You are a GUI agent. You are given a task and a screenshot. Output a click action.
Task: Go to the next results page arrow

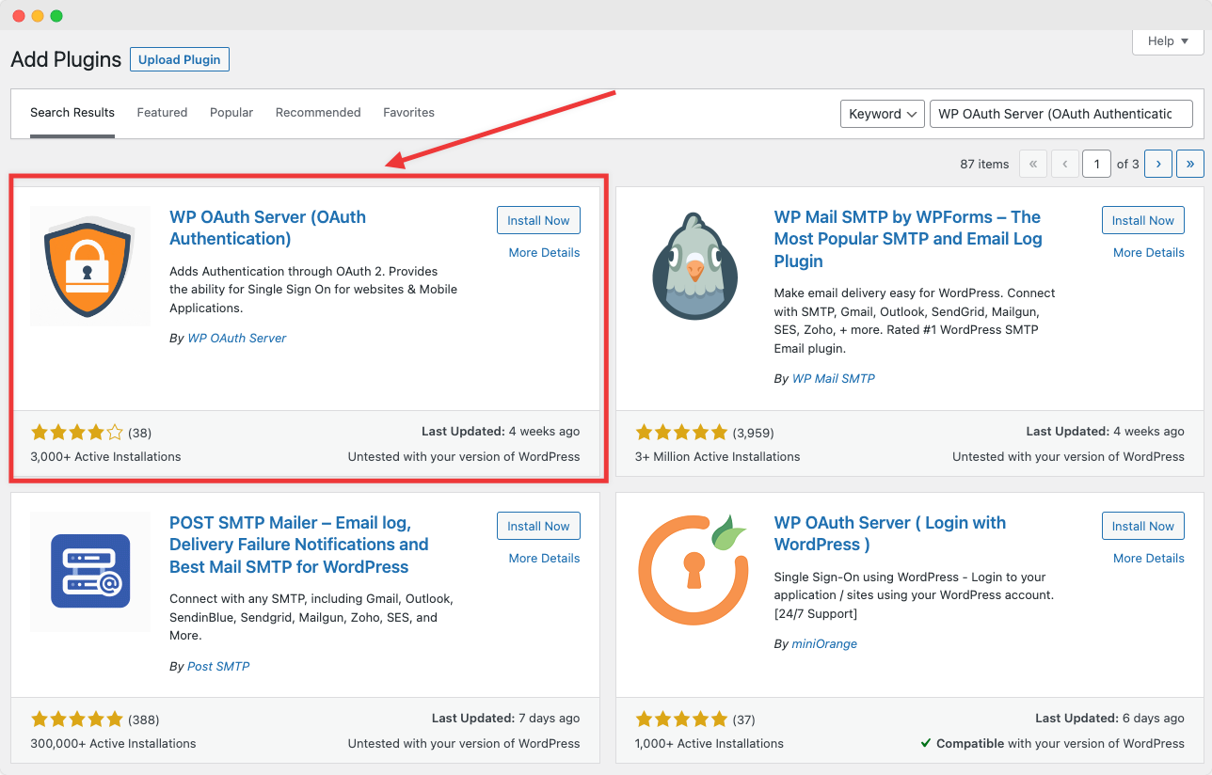[x=1158, y=164]
